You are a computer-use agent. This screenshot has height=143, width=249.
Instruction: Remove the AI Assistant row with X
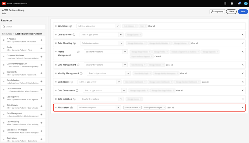click(x=242, y=108)
